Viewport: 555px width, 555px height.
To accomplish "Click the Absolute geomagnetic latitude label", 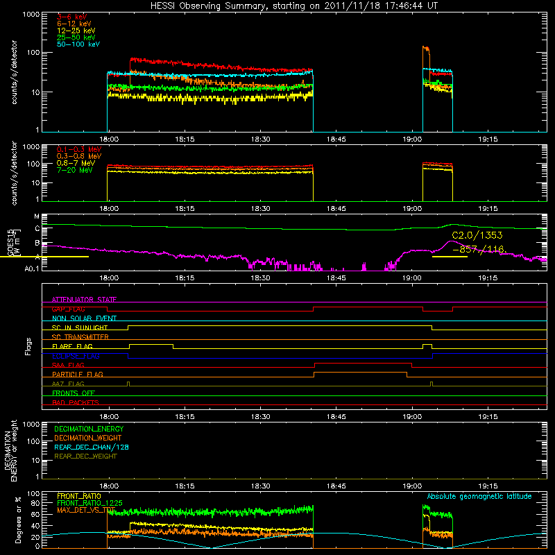I will 479,496.
